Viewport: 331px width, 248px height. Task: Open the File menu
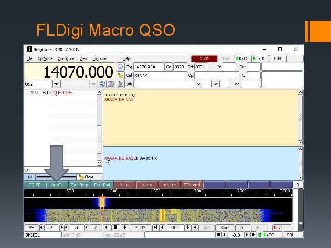click(x=29, y=58)
